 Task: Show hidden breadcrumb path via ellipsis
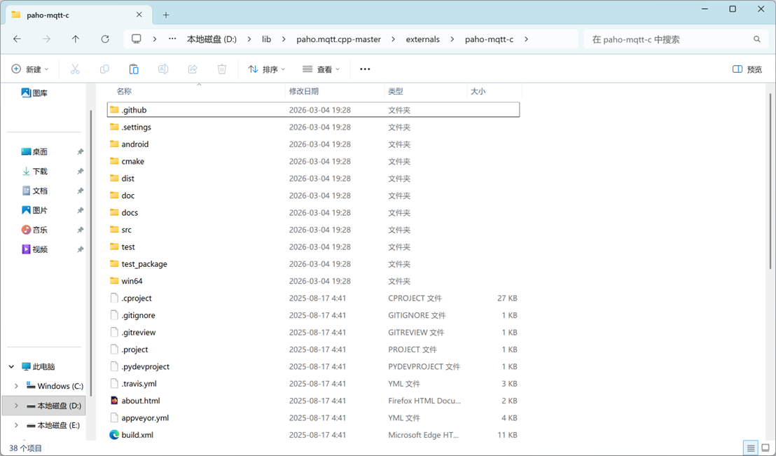(x=172, y=39)
